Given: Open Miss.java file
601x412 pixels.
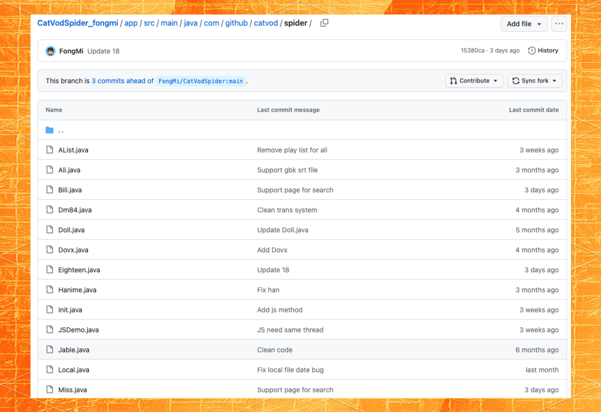Looking at the screenshot, I should coord(73,389).
